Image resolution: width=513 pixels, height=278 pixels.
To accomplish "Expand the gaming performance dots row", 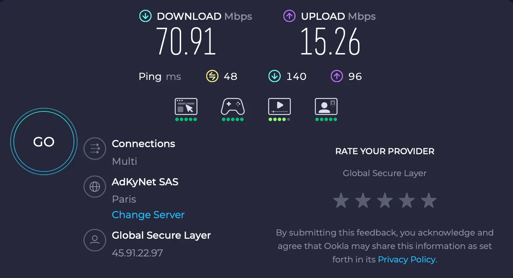I will (x=233, y=120).
